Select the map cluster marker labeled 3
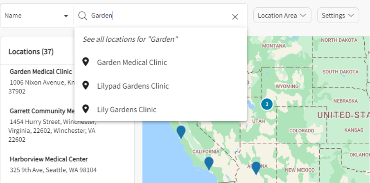 pyautogui.click(x=267, y=104)
